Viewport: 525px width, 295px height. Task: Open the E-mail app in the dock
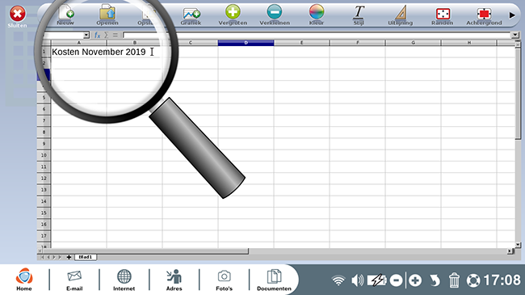click(74, 280)
